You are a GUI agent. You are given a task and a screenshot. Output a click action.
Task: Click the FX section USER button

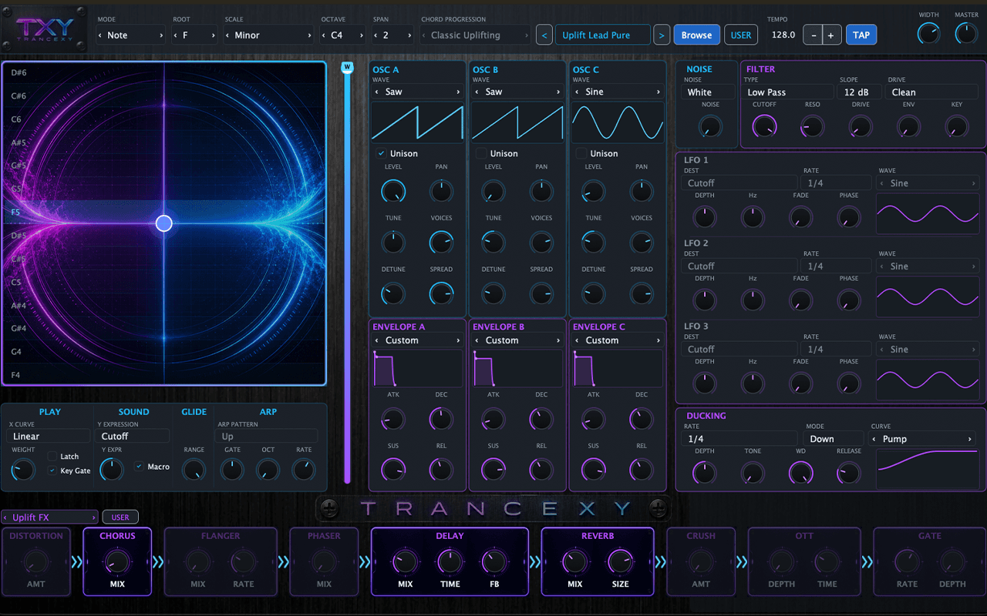120,517
